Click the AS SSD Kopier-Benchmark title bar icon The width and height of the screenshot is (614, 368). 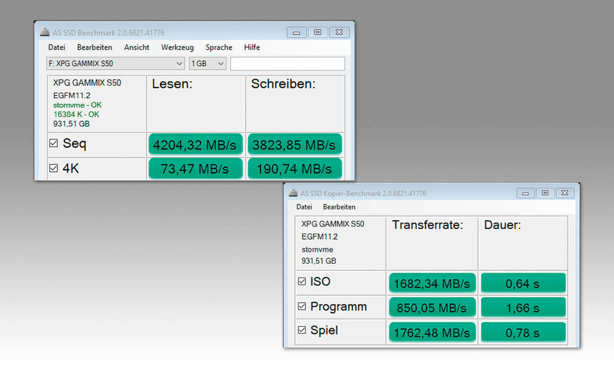[293, 193]
